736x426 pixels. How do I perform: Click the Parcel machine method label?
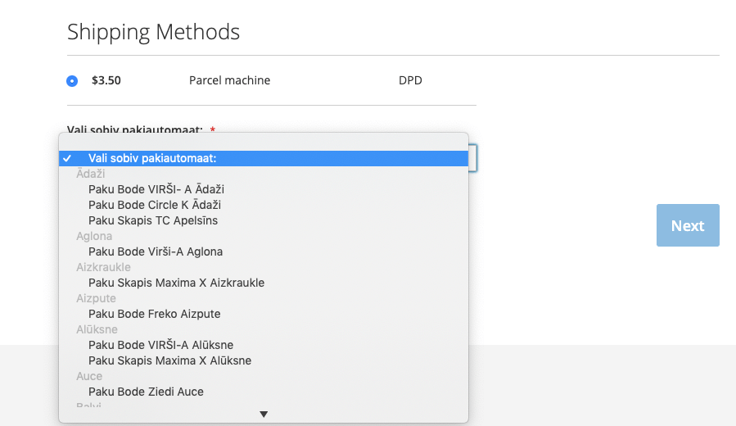pyautogui.click(x=229, y=80)
